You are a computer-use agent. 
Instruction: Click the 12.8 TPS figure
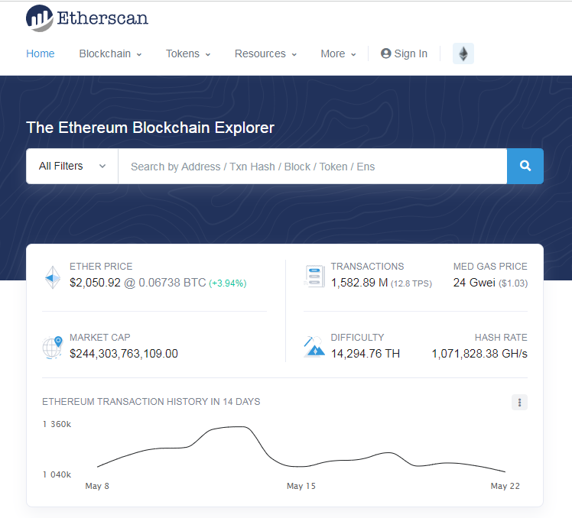(411, 283)
